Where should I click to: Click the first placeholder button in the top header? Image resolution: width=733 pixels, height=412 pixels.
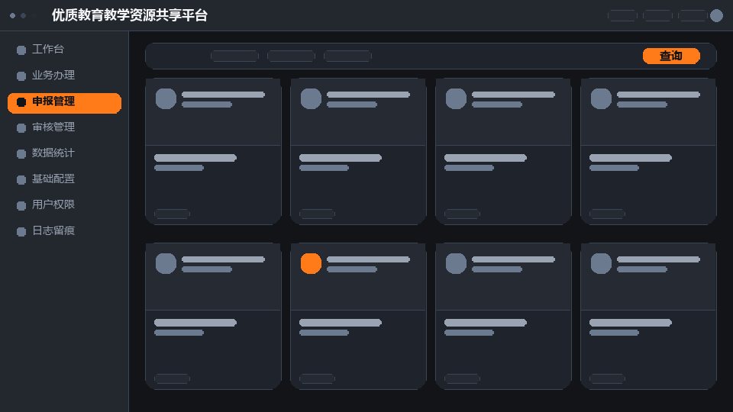[622, 15]
